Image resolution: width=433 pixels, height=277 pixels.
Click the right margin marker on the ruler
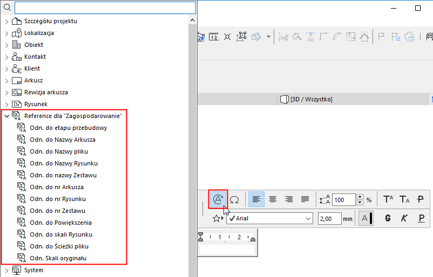click(253, 239)
